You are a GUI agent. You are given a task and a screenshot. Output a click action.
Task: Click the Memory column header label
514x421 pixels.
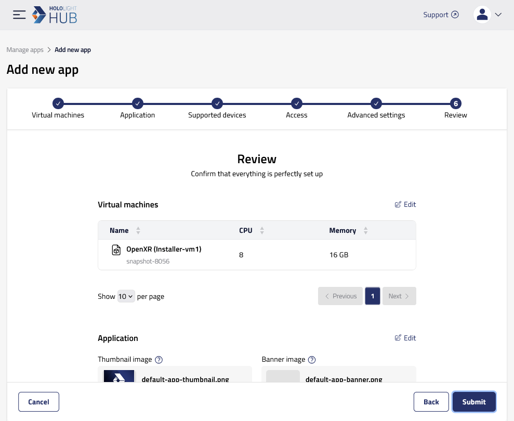342,230
